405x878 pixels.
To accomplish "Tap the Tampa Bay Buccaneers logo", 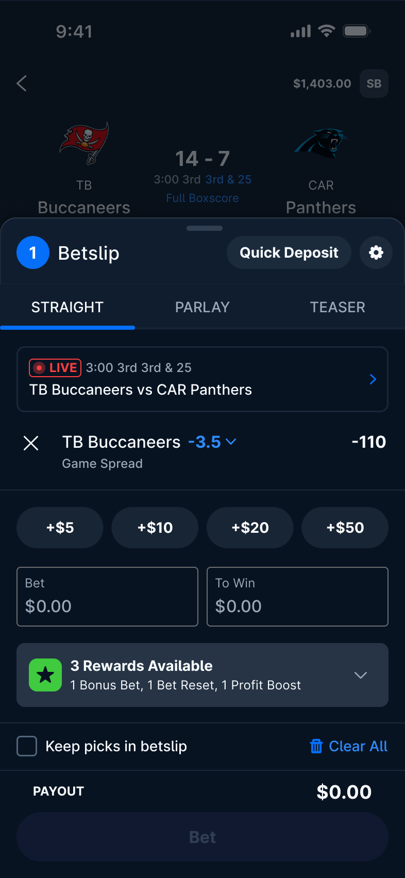I will pos(85,143).
